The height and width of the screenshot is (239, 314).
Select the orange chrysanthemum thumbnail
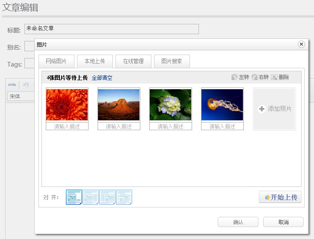67,105
